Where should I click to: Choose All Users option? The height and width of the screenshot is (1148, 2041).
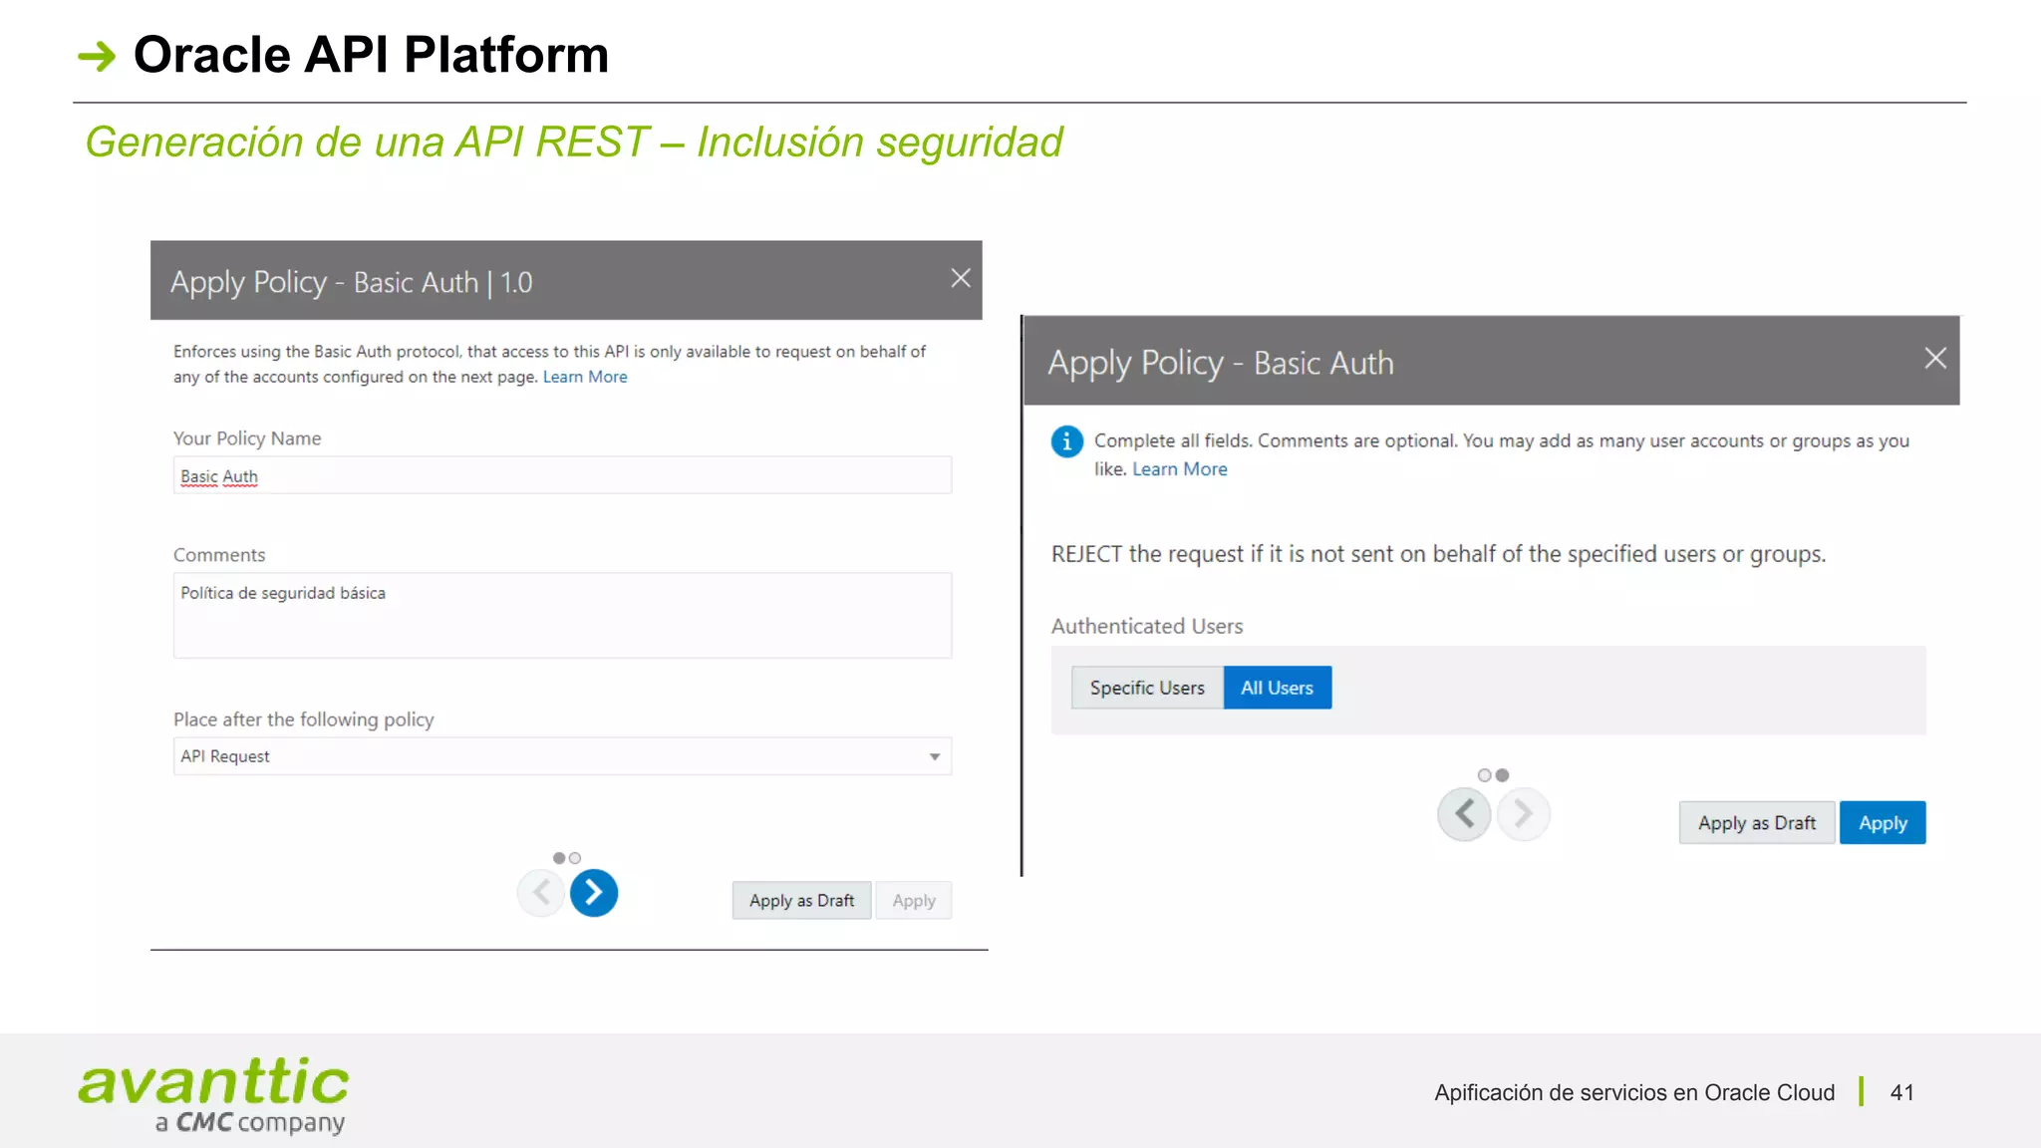pos(1277,688)
